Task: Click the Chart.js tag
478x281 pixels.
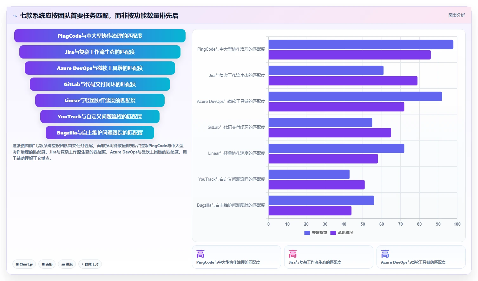Action: pos(24,264)
